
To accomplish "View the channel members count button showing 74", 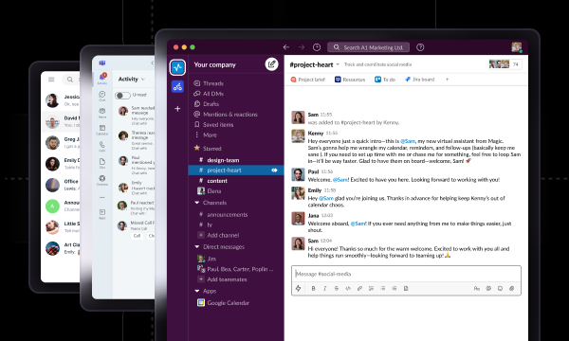I will pos(505,64).
